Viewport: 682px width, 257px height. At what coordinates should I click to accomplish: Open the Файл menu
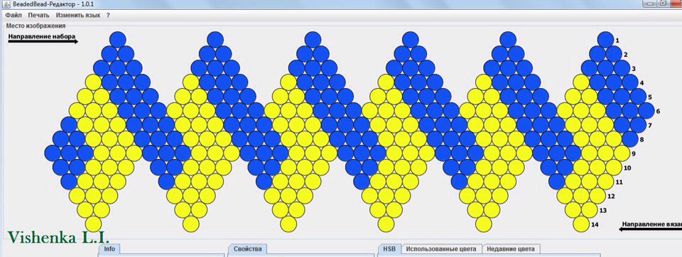(13, 15)
